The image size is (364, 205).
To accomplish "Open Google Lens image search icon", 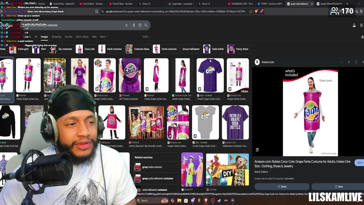I will pos(140,25).
